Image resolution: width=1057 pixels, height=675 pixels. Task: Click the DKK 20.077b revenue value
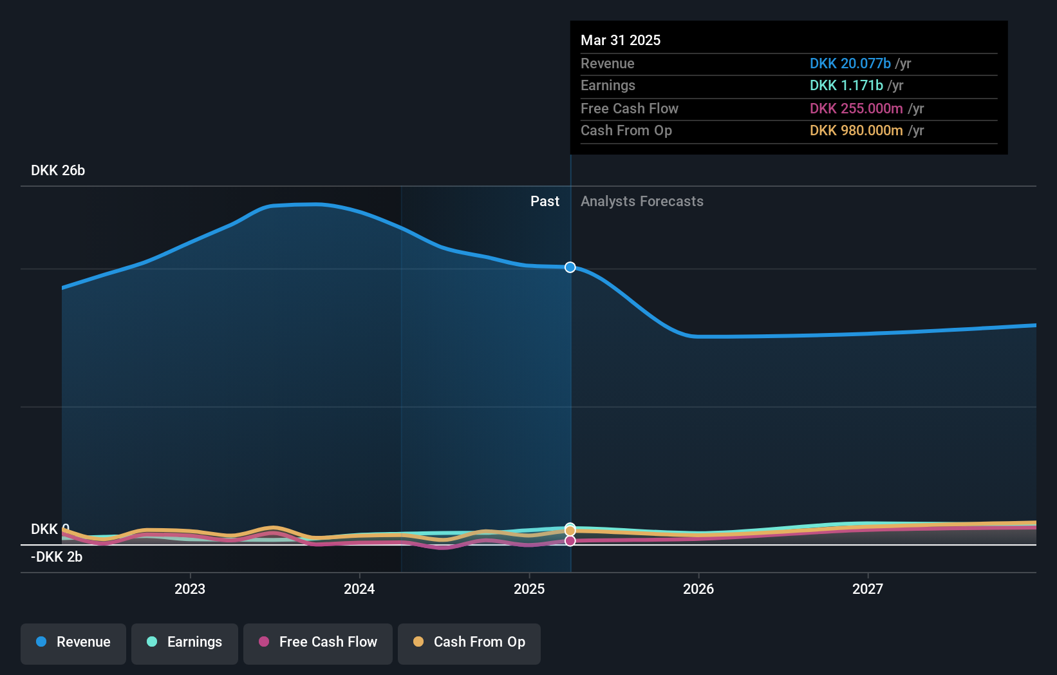(850, 63)
